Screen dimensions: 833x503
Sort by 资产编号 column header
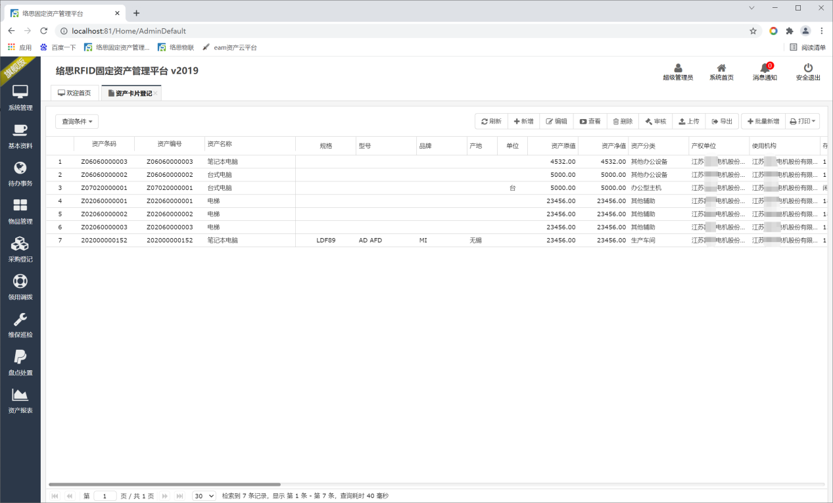[170, 145]
